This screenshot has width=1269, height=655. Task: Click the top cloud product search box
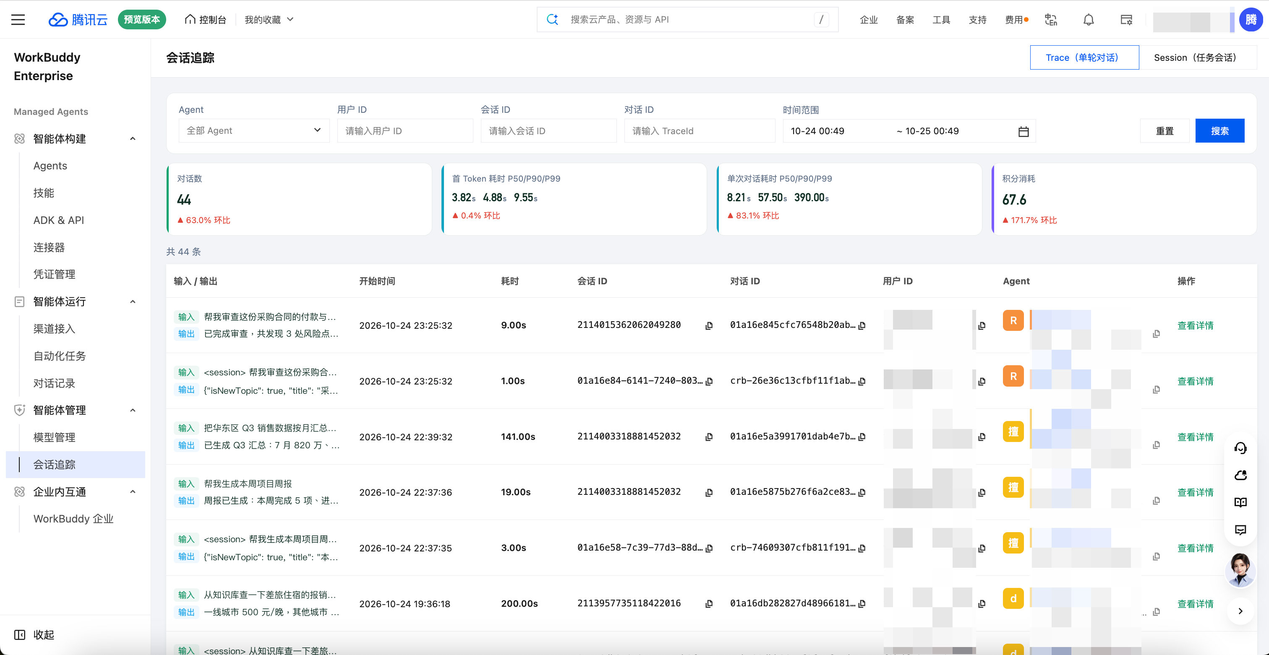(687, 20)
